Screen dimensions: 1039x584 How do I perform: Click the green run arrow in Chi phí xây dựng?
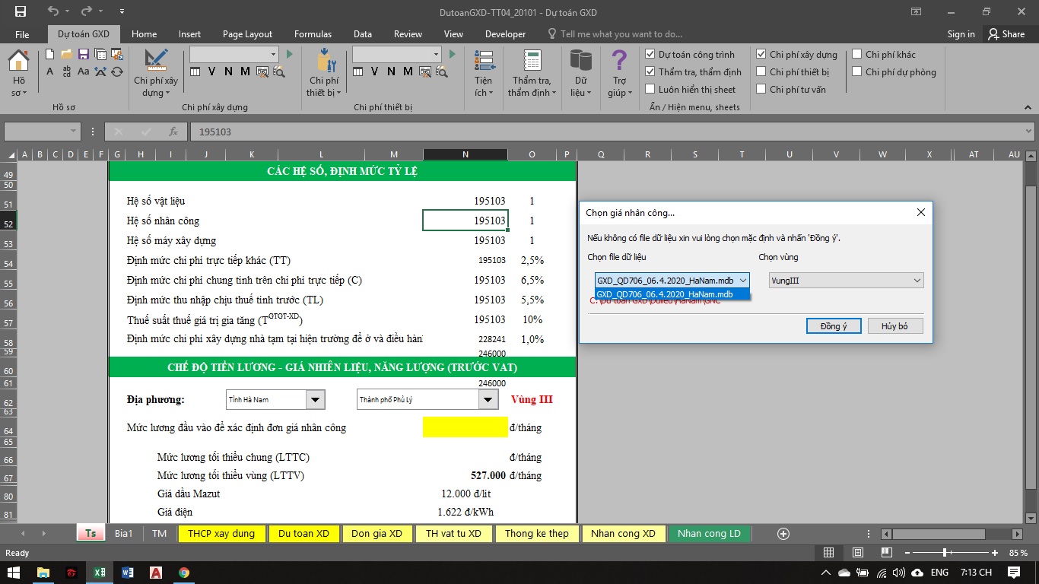coord(289,54)
